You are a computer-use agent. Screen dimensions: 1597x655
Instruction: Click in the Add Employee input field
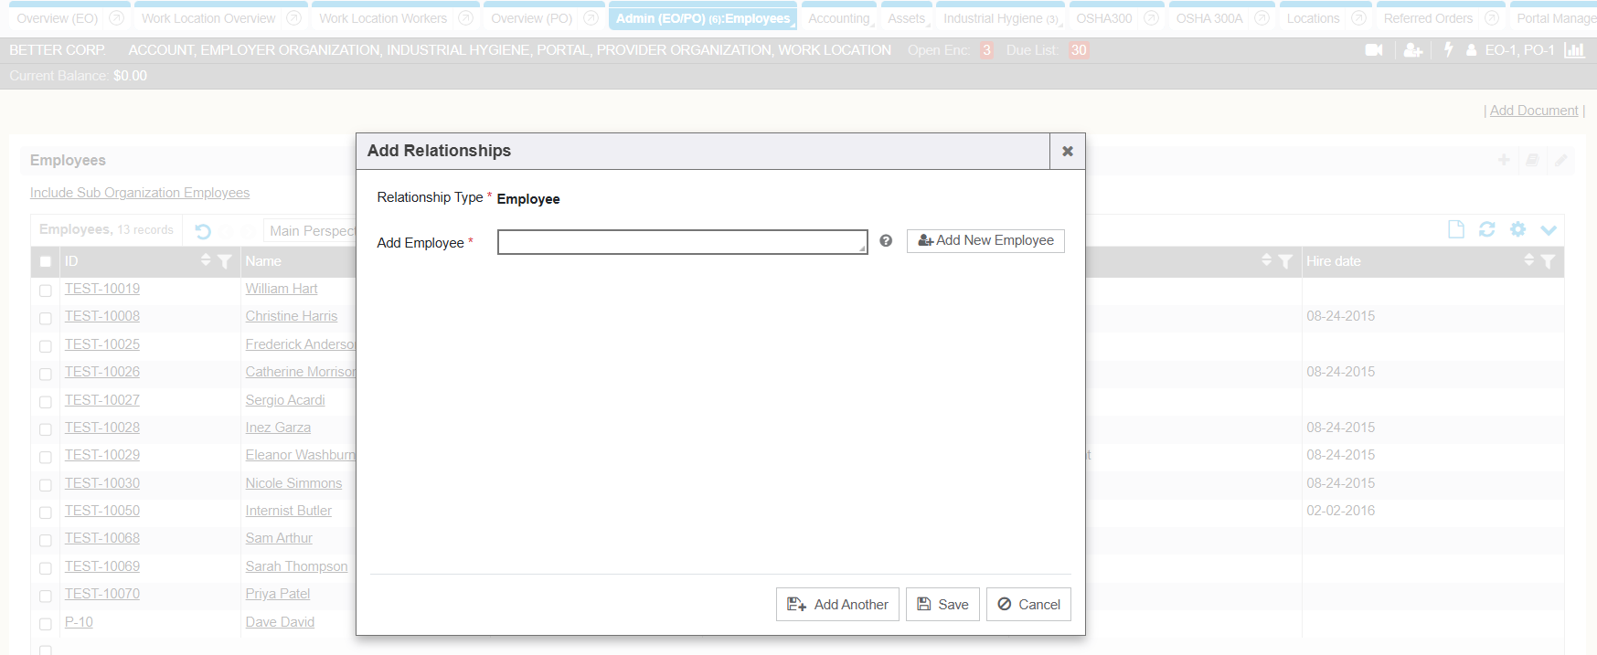[x=681, y=242]
